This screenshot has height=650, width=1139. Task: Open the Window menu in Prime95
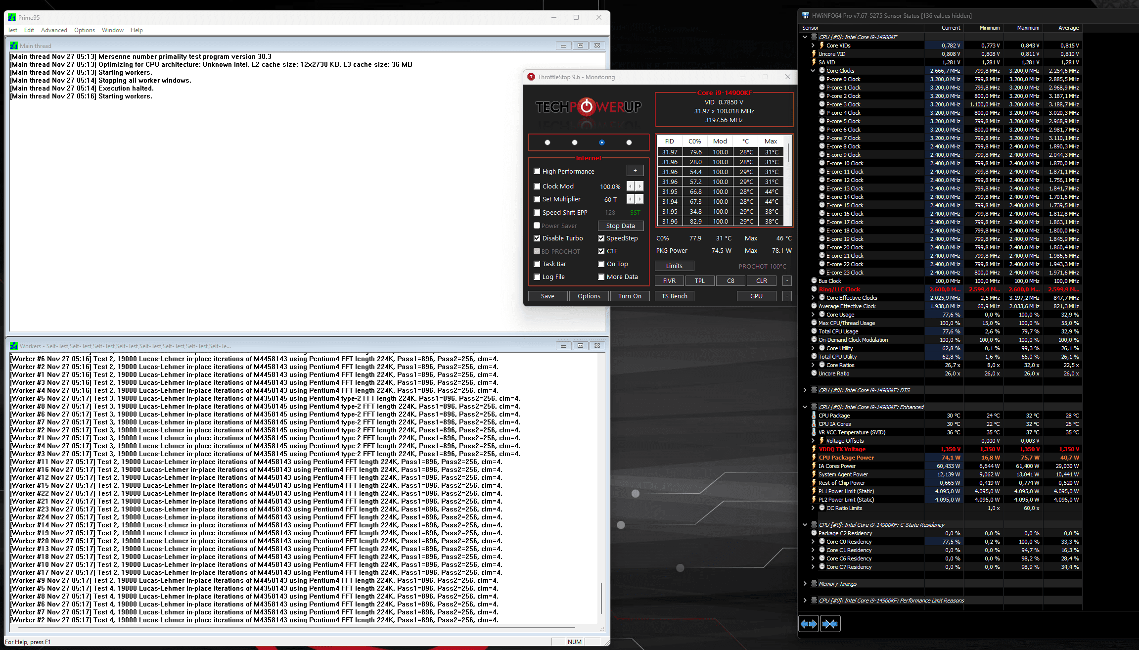(x=113, y=30)
